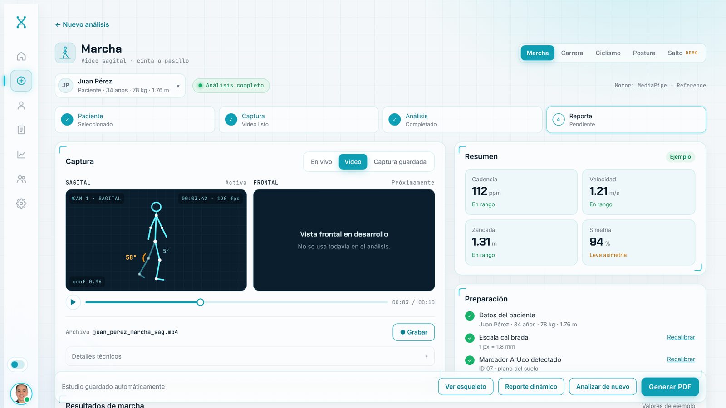726x408 pixels.
Task: Click the JP patient initials avatar
Action: [x=66, y=85]
